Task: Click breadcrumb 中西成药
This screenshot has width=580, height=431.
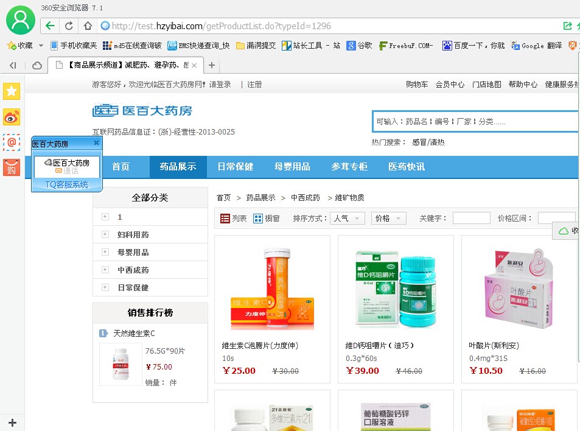Action: (306, 198)
